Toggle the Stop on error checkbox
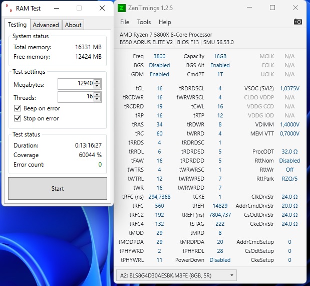The height and width of the screenshot is (286, 310). pos(18,118)
